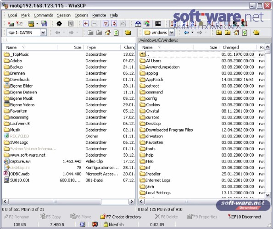Open the Session menu
Viewport: 273px width, 229px height.
click(64, 15)
